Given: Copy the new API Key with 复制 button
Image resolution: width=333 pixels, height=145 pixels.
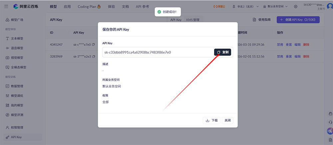Looking at the screenshot, I should tap(222, 52).
